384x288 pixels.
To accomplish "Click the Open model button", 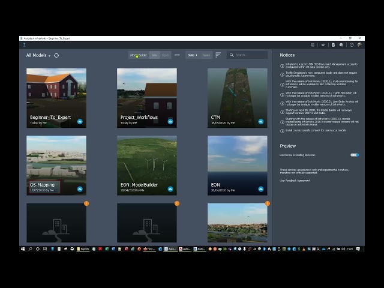I will [166, 55].
